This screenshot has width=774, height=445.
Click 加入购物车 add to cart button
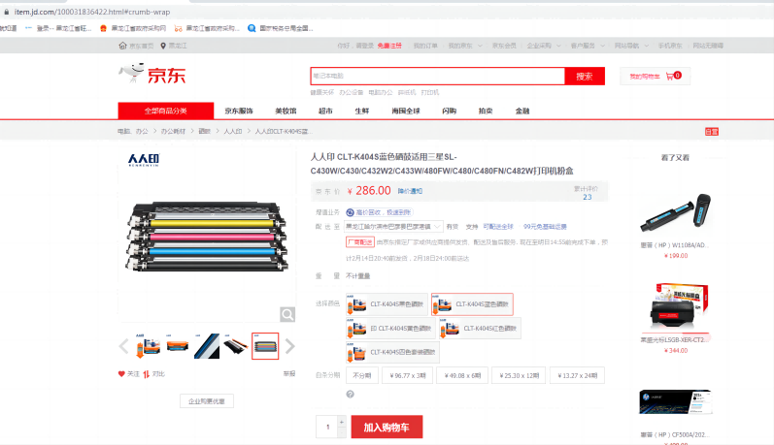coord(387,427)
